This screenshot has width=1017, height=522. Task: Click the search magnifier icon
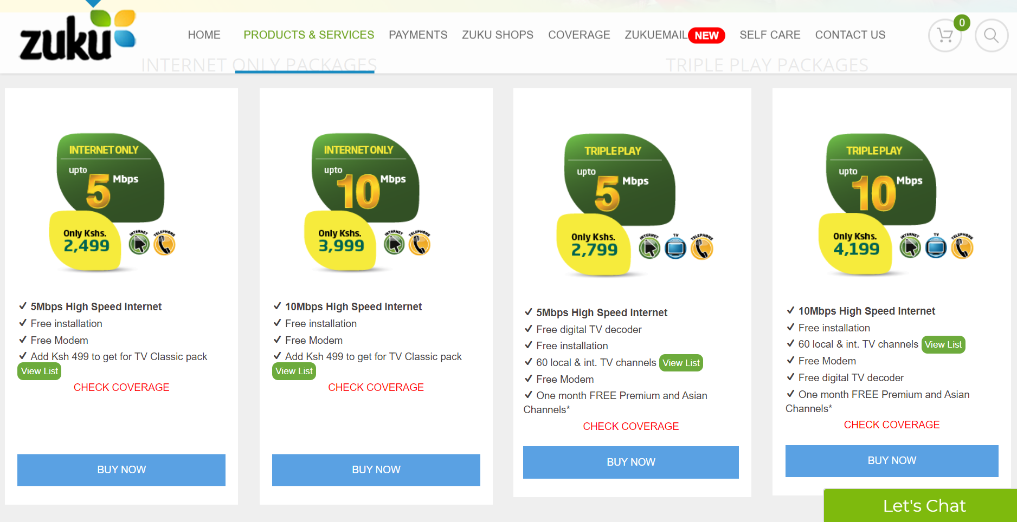pos(991,36)
